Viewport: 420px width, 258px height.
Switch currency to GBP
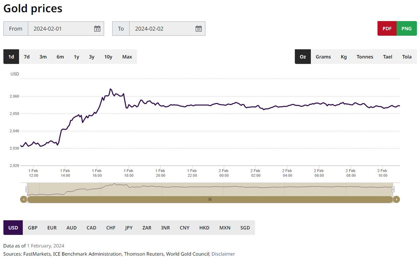[x=33, y=228]
